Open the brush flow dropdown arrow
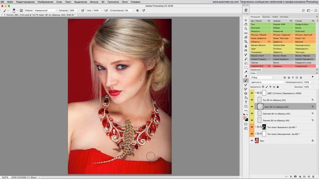 [x=102, y=10]
